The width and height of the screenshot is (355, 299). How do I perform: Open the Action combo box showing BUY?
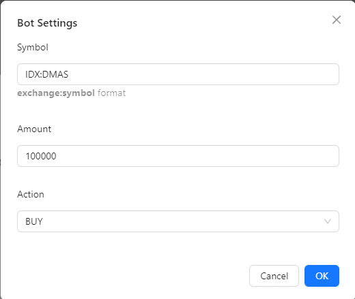178,221
